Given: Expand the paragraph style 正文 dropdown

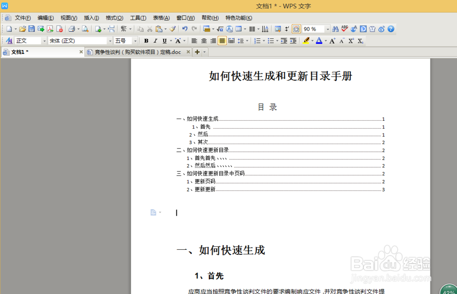Looking at the screenshot, I should click(44, 41).
